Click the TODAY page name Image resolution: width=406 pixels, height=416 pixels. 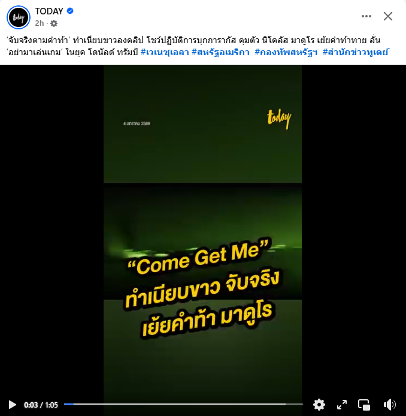pos(49,11)
